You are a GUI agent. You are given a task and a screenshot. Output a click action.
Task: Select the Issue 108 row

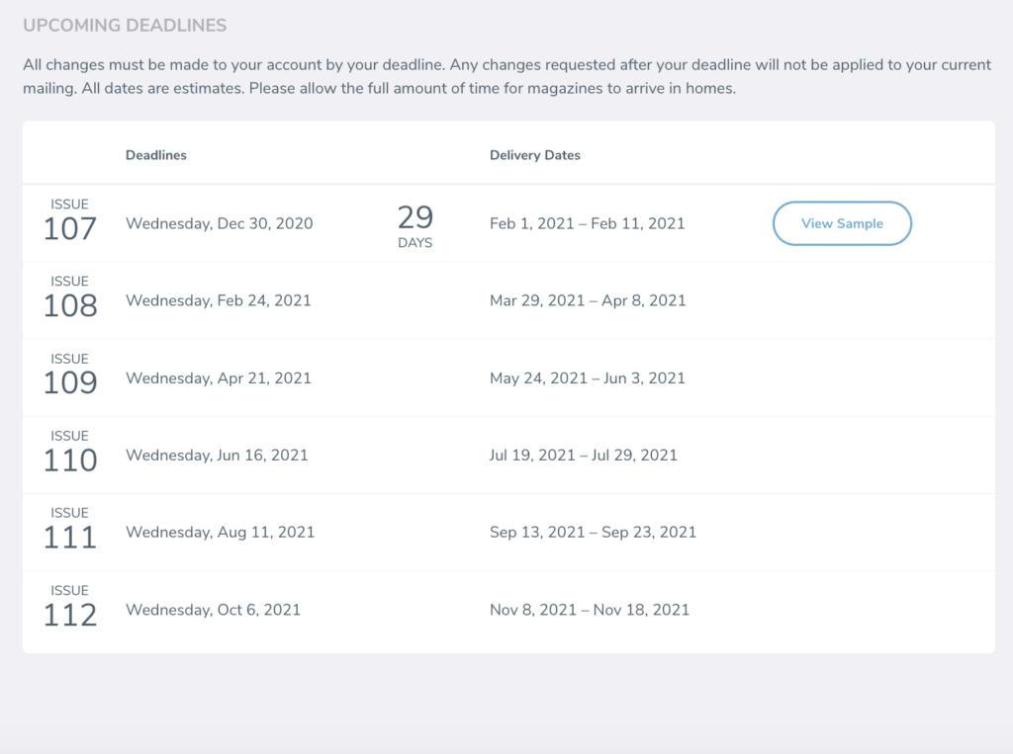pyautogui.click(x=396, y=300)
